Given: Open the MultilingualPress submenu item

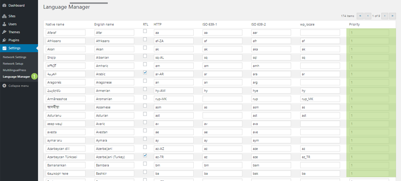Looking at the screenshot, I should coord(15,70).
